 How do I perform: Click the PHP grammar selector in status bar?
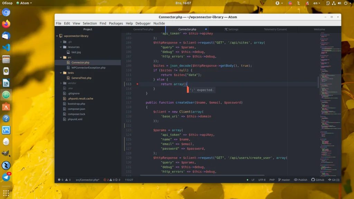[272, 180]
